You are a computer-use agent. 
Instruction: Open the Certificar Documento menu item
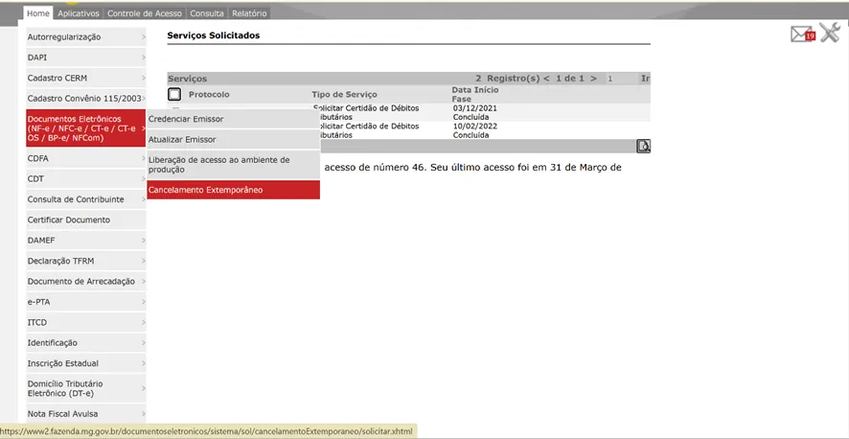click(x=86, y=219)
